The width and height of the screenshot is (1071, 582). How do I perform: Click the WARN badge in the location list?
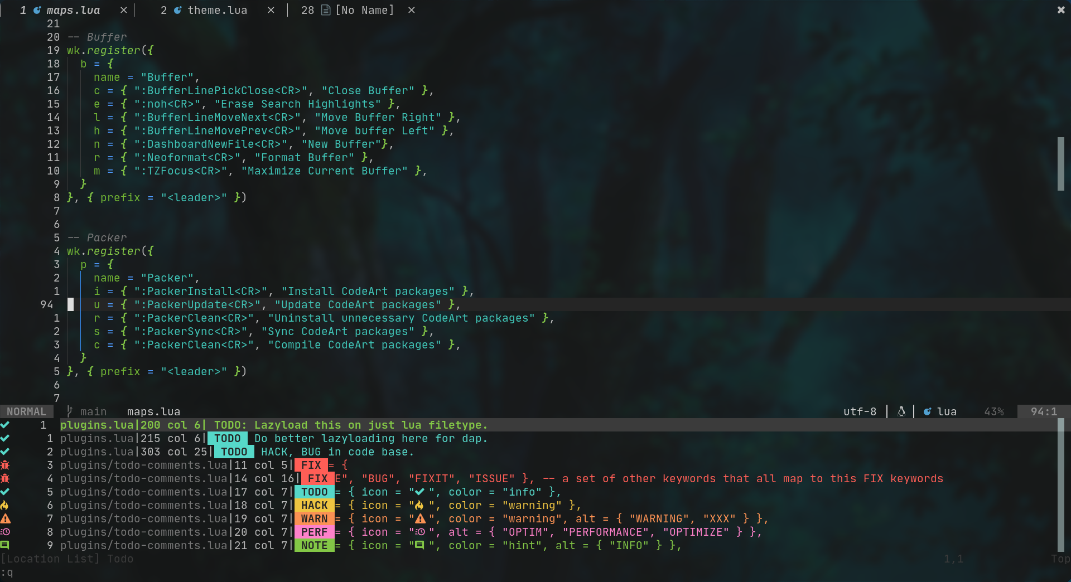pyautogui.click(x=314, y=518)
